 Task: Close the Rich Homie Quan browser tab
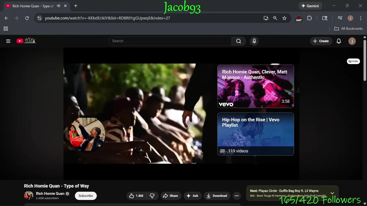(x=65, y=6)
